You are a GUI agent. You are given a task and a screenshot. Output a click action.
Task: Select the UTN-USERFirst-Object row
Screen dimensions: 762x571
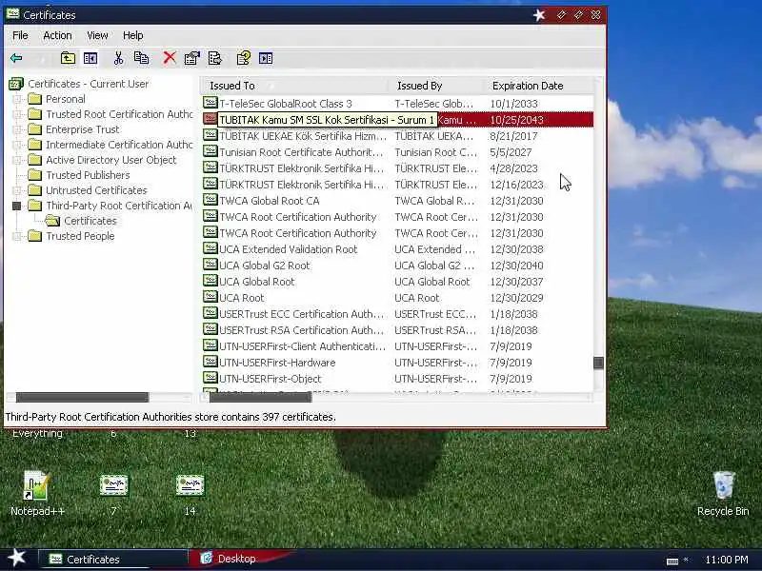pyautogui.click(x=398, y=379)
